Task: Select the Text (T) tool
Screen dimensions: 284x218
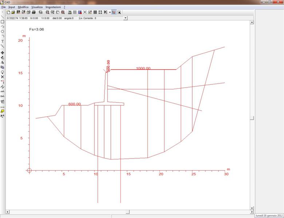Action: 2,41
